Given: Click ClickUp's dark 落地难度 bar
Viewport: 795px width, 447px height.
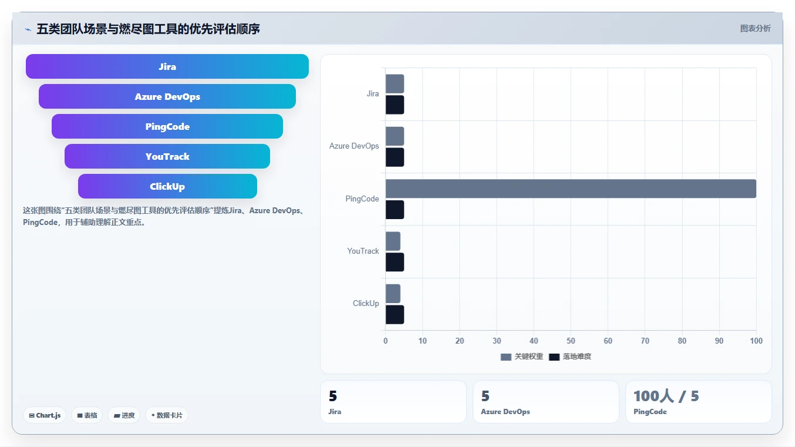Looking at the screenshot, I should pos(395,314).
